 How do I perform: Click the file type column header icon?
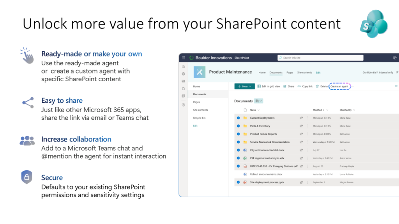click(x=245, y=110)
